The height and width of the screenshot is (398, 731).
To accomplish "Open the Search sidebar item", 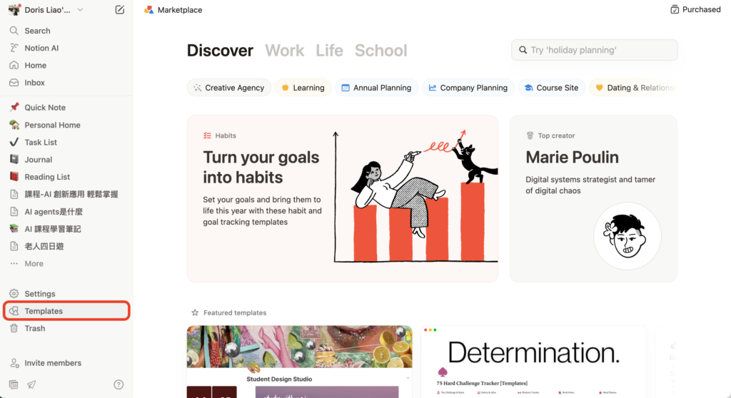I will [37, 31].
